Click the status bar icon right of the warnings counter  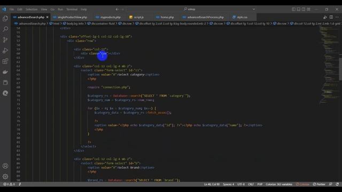tap(20, 184)
